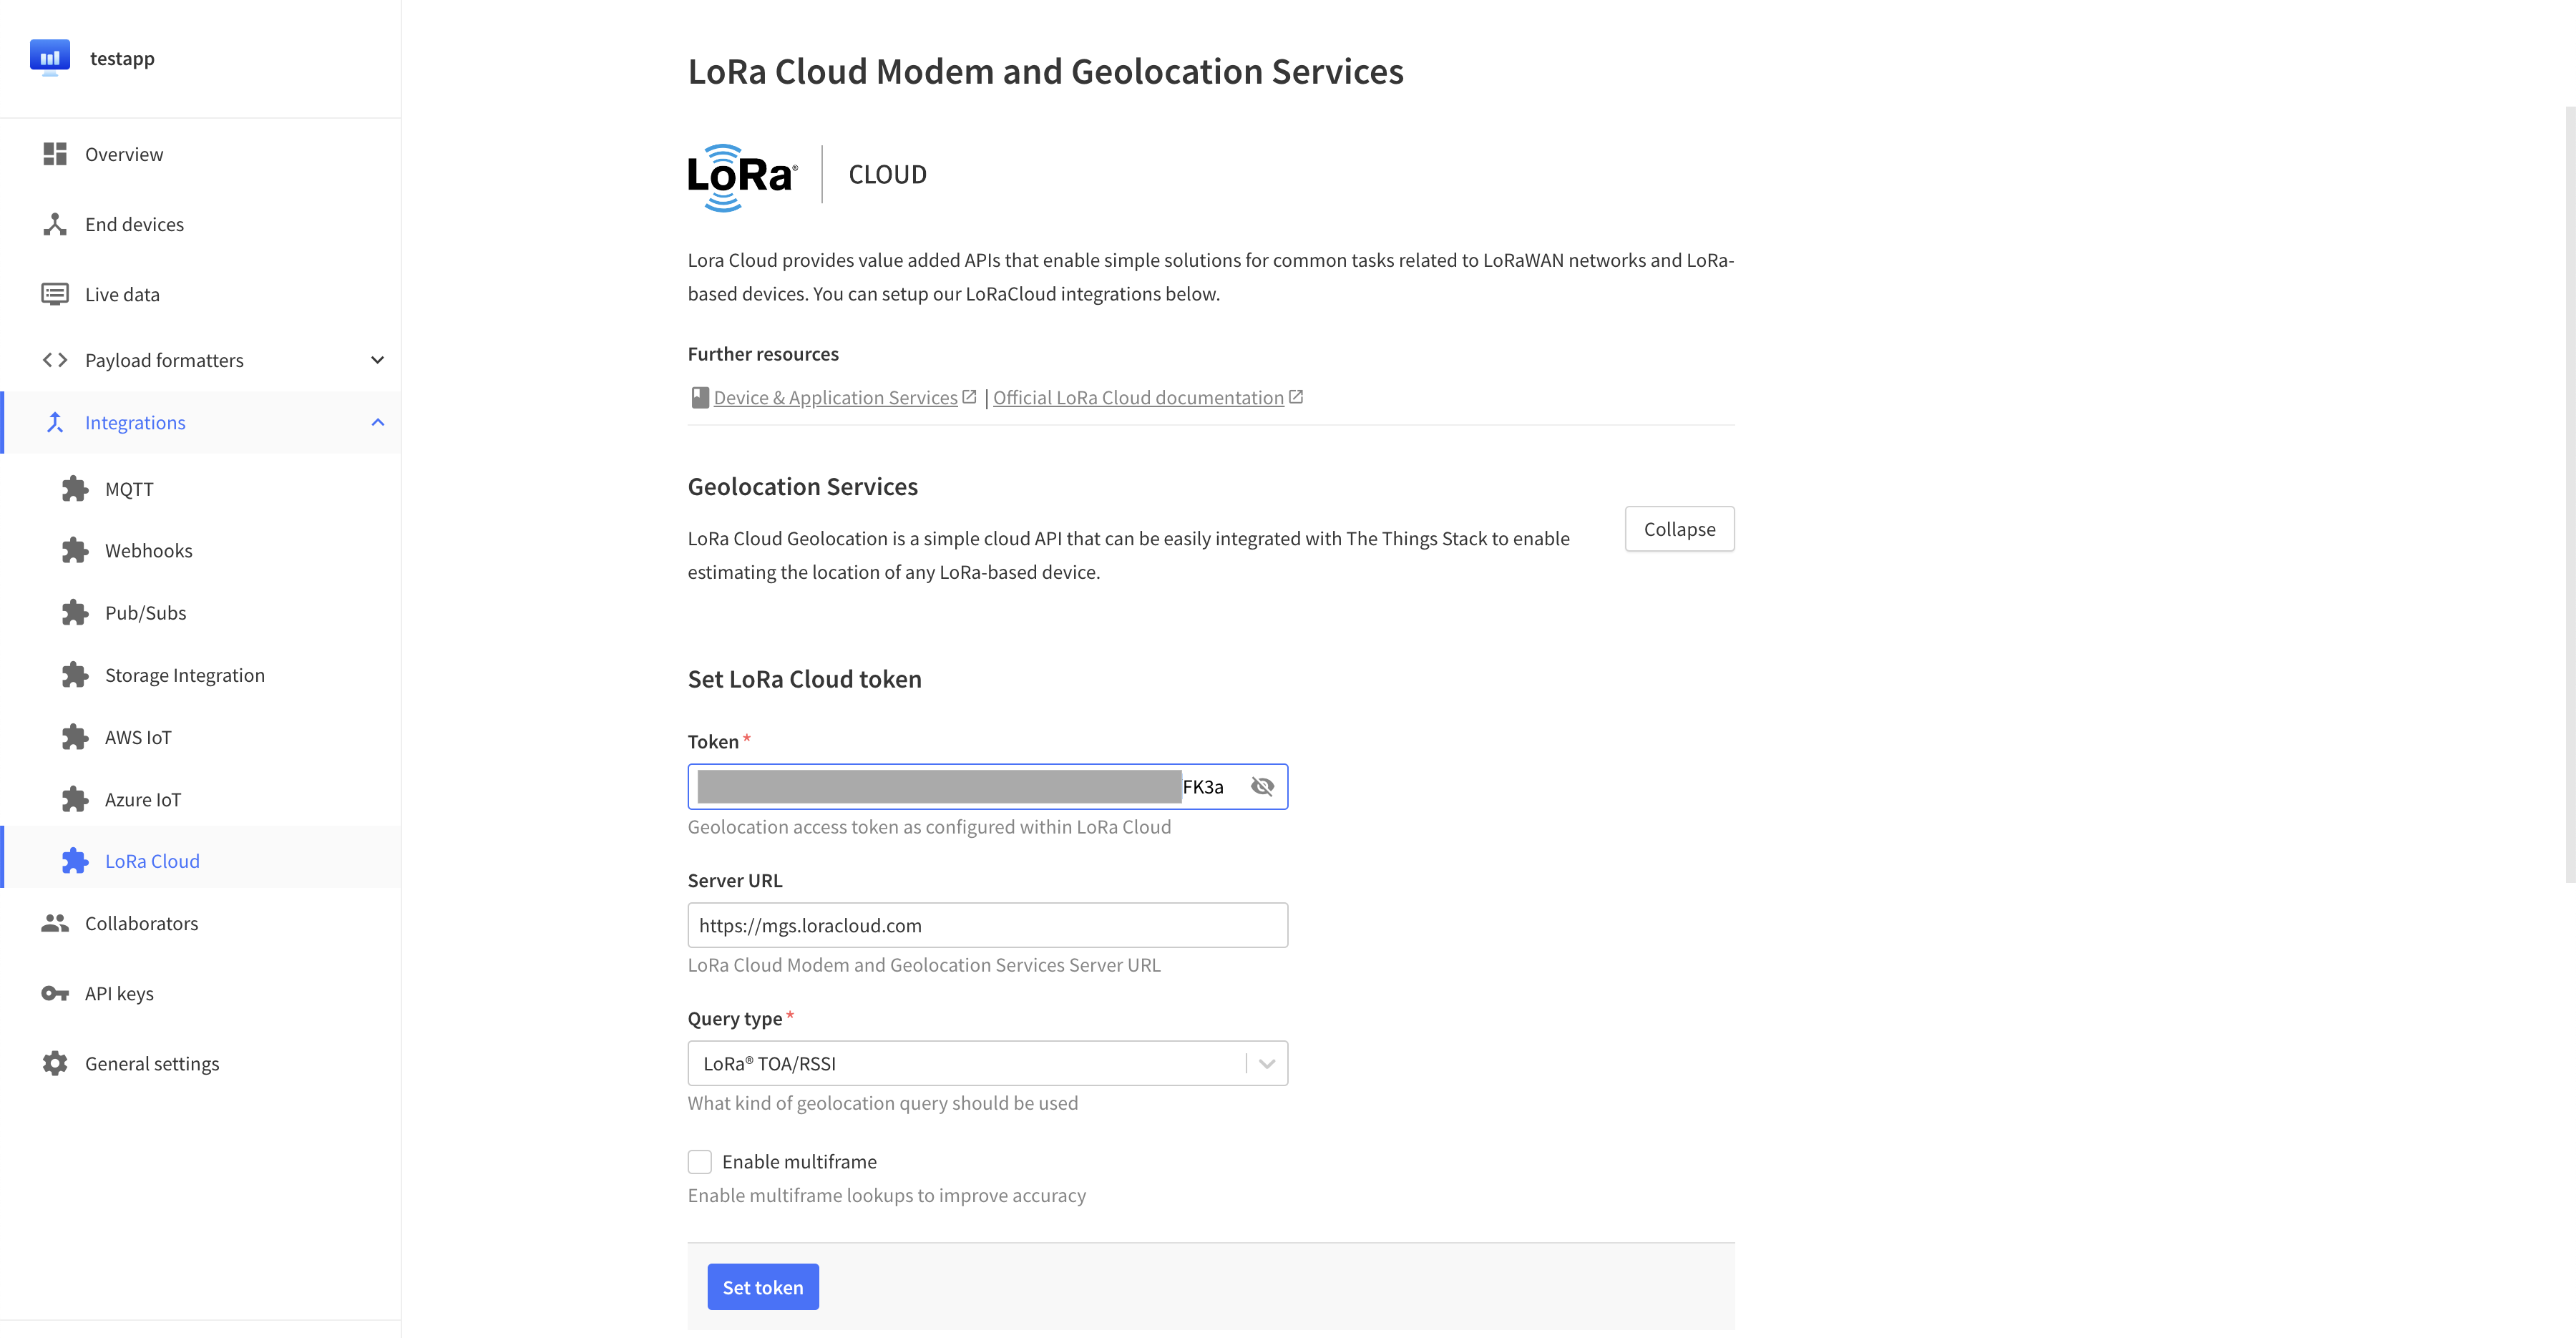Click the Pub/Subs integration icon
The image size is (2576, 1338).
[x=77, y=612]
